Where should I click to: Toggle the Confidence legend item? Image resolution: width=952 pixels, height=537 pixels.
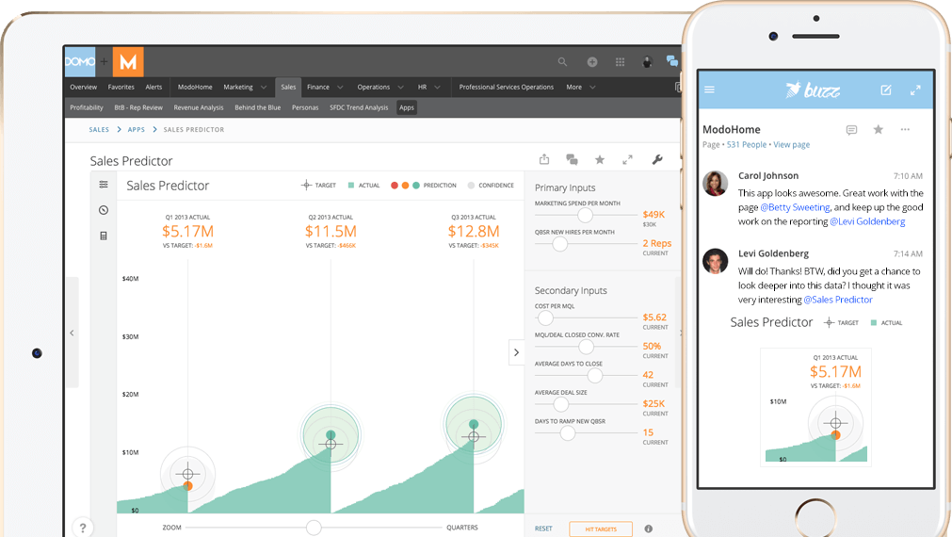tap(490, 186)
